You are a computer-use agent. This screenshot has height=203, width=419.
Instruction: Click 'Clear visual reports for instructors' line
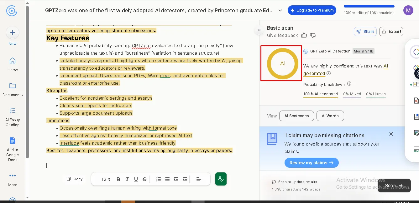pyautogui.click(x=96, y=106)
